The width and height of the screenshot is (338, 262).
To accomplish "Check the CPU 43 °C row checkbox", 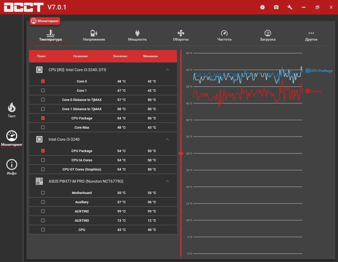I will coord(43,230).
